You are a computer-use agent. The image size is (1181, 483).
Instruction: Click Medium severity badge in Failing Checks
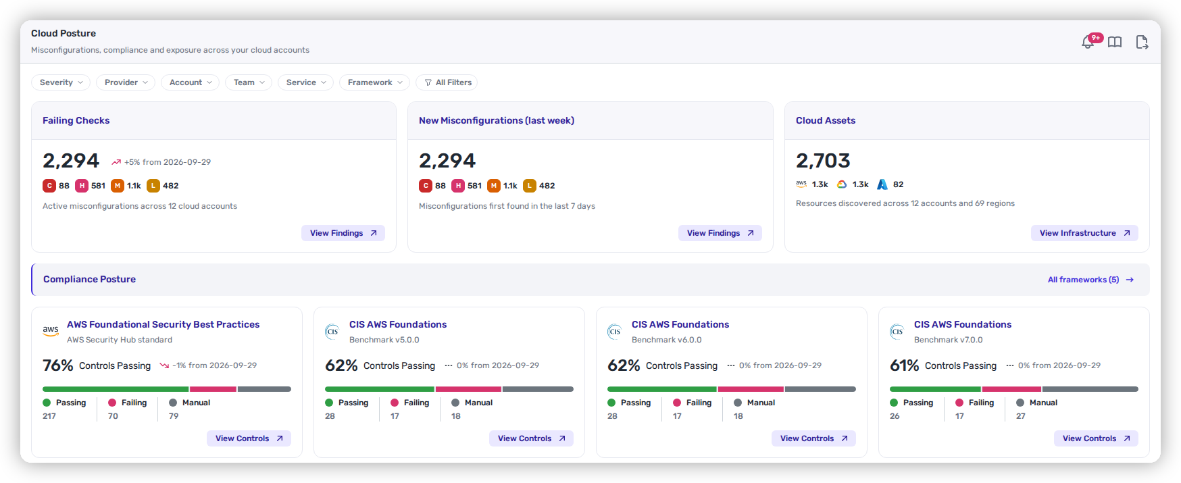click(x=118, y=186)
